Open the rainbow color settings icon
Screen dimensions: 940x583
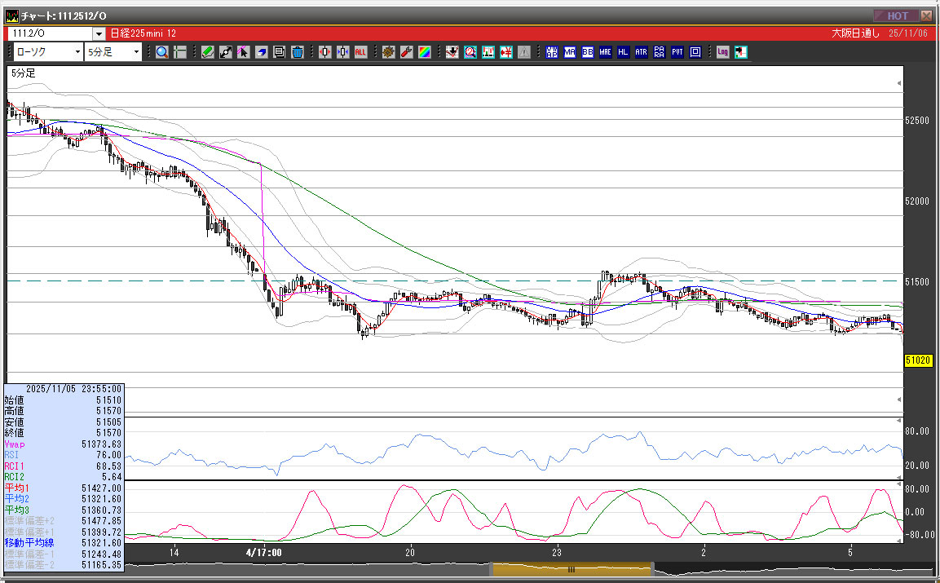click(x=425, y=52)
